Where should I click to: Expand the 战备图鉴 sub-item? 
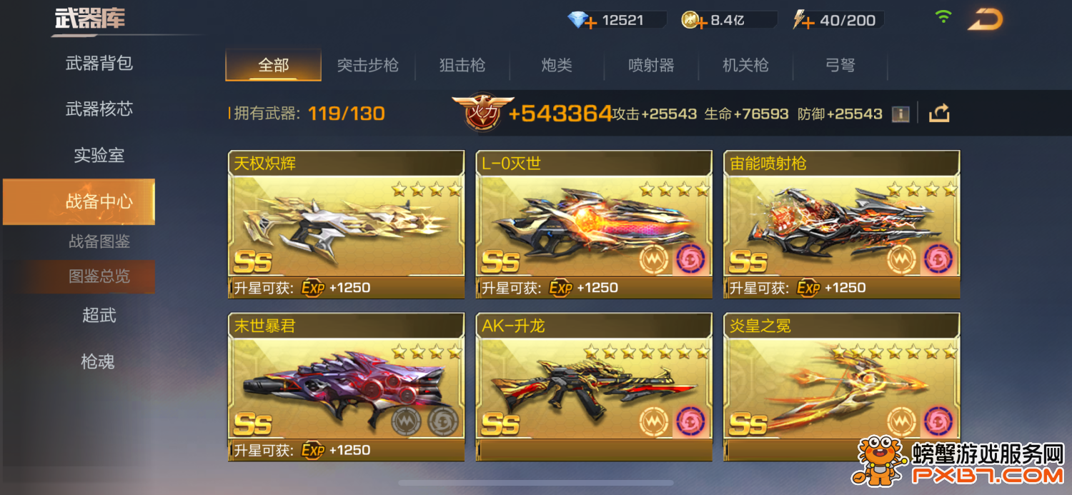pos(99,241)
